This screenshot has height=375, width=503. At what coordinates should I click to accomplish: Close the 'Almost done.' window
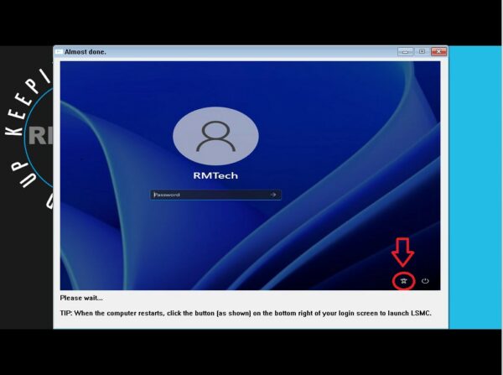(x=438, y=51)
